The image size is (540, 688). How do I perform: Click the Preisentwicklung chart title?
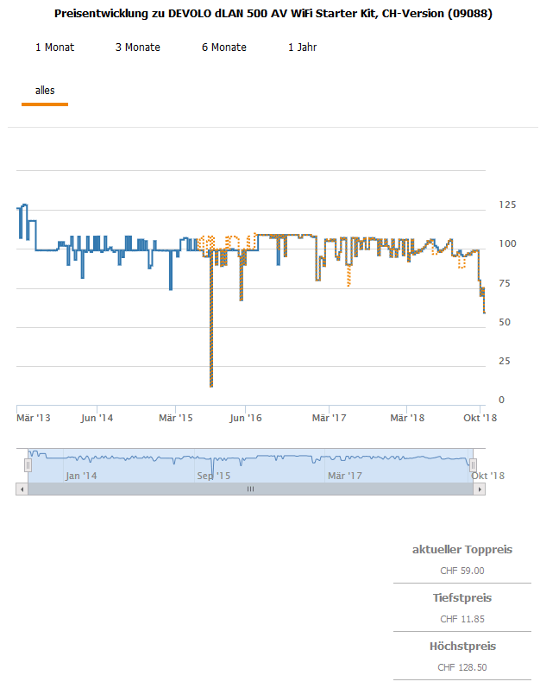point(273,15)
